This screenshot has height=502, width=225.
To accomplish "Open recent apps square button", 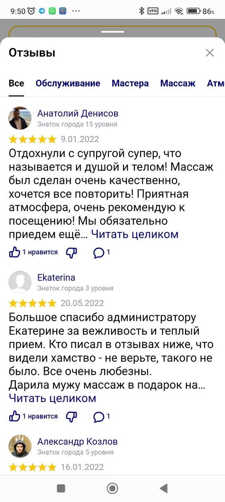I will point(61,488).
